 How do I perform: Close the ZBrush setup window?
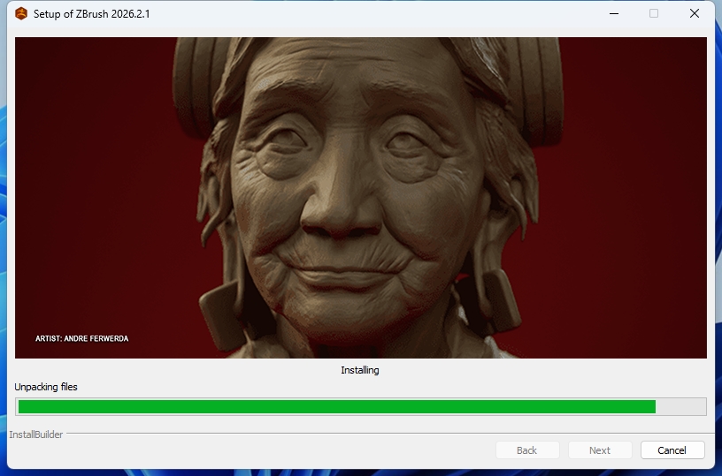[695, 14]
